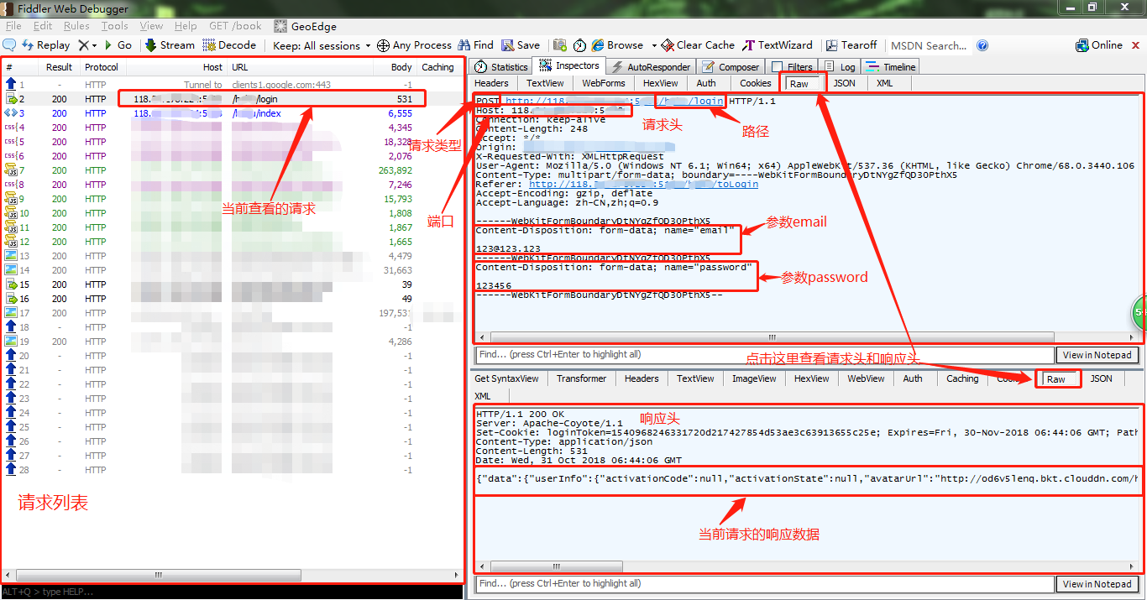
Task: Select session 2 /login row
Action: coord(231,99)
